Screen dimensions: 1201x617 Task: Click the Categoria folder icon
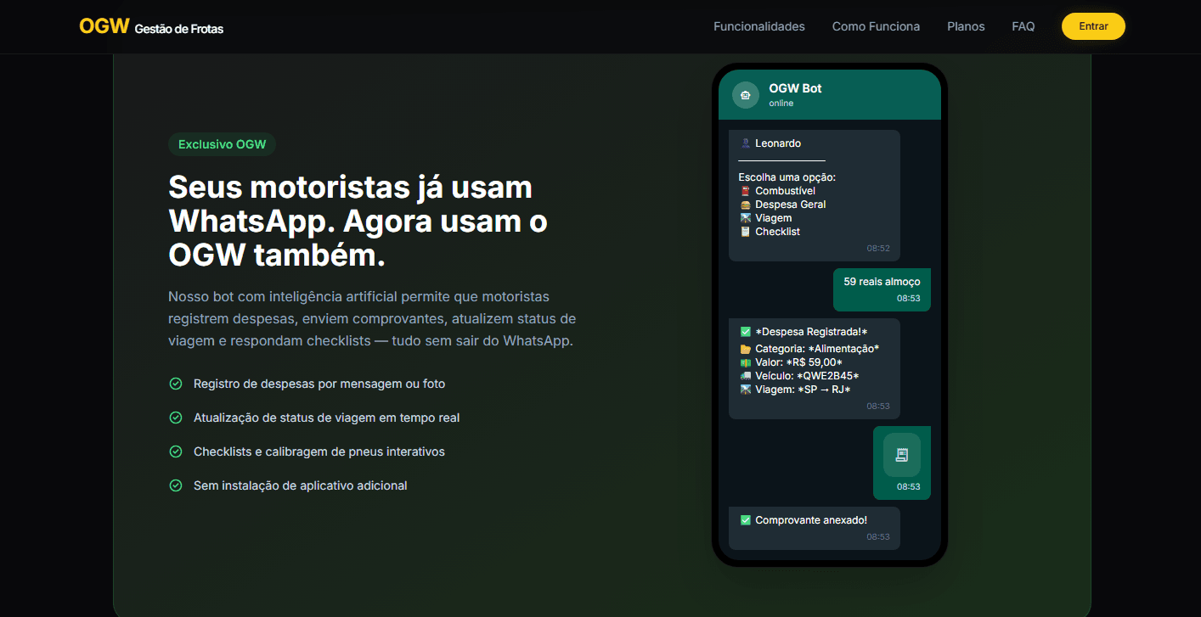[x=745, y=349]
